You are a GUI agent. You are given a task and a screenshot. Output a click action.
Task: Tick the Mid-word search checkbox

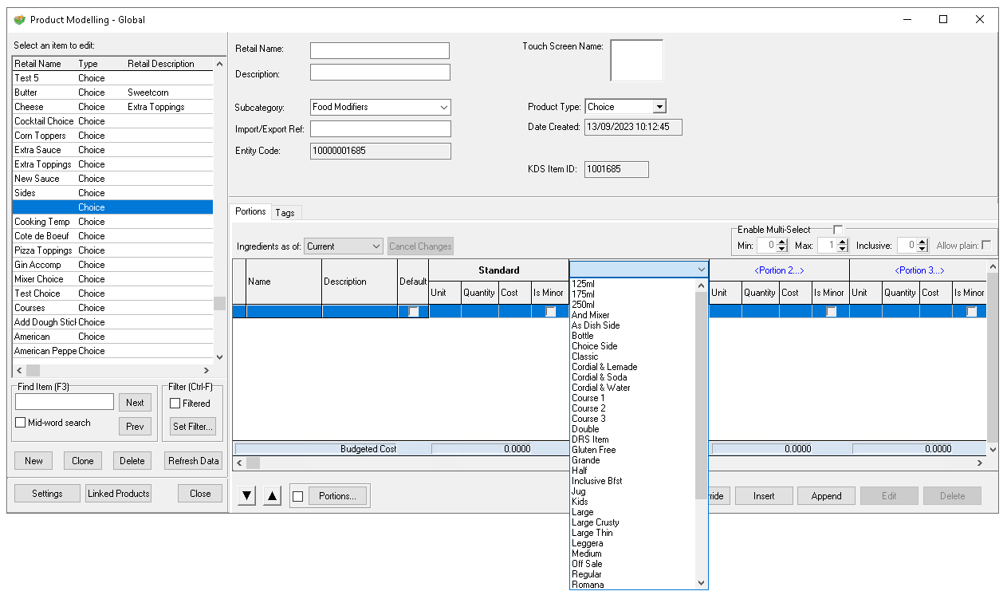point(21,423)
